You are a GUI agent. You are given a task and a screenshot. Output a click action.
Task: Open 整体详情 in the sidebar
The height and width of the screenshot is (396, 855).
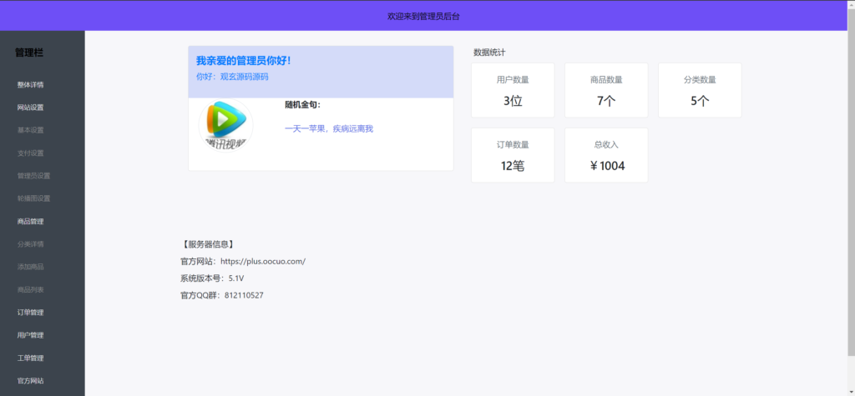tap(31, 85)
